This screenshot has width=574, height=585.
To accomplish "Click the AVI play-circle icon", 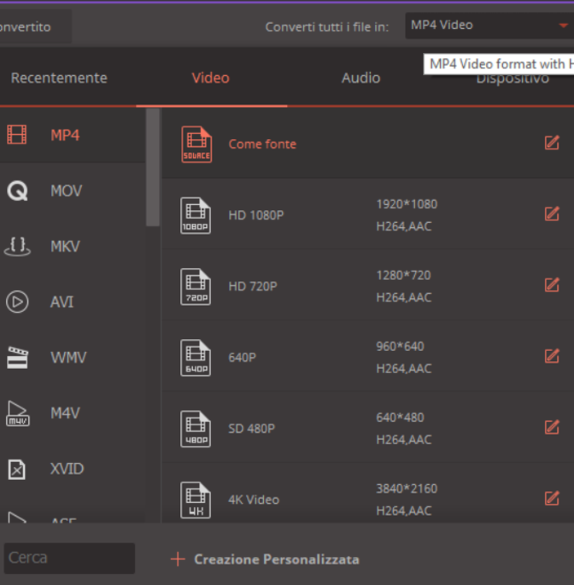I will [x=17, y=301].
